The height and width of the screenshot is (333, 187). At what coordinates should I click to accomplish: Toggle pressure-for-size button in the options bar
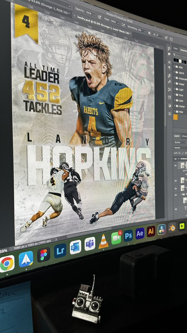click(166, 37)
